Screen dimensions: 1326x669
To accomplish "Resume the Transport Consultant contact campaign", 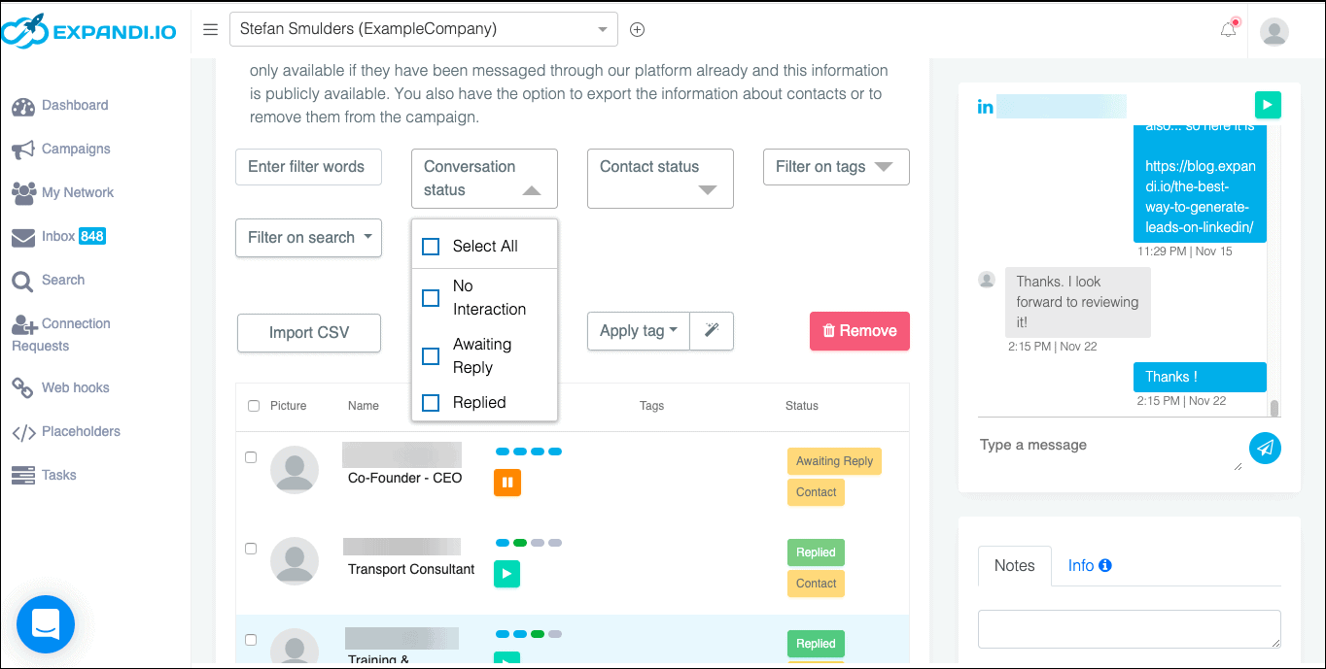I will [x=506, y=574].
